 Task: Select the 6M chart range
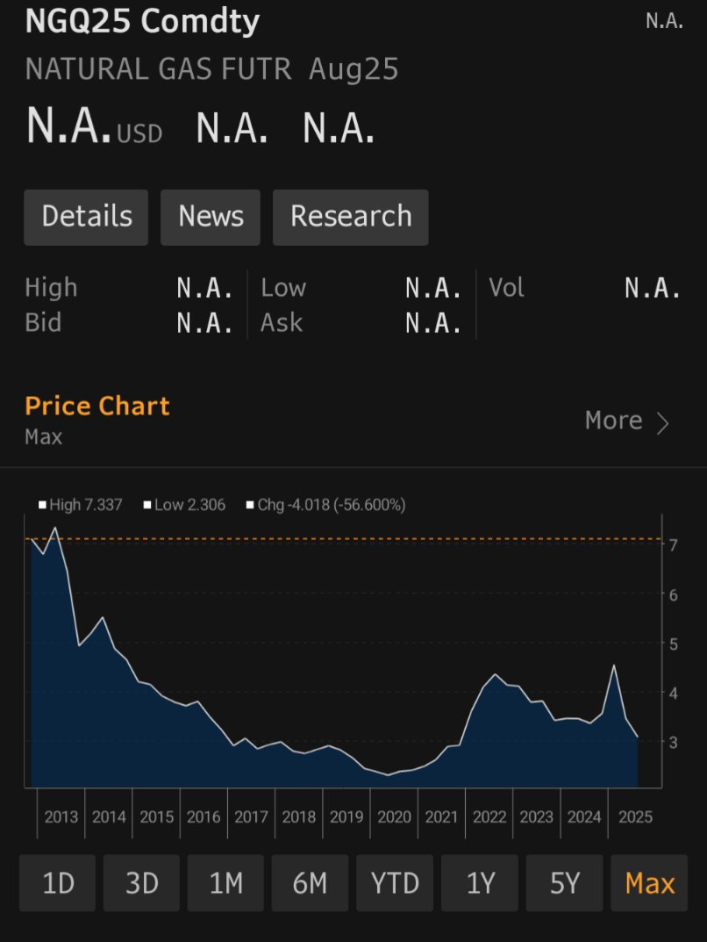click(310, 883)
